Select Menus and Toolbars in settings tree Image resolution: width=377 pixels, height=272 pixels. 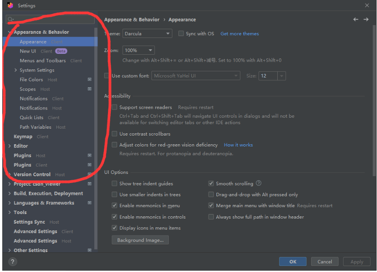pos(43,61)
